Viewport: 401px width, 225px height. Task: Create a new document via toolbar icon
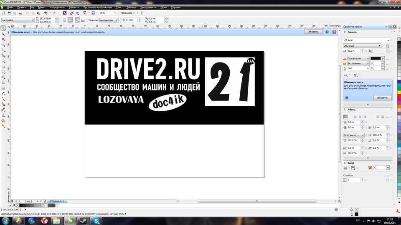pyautogui.click(x=4, y=13)
